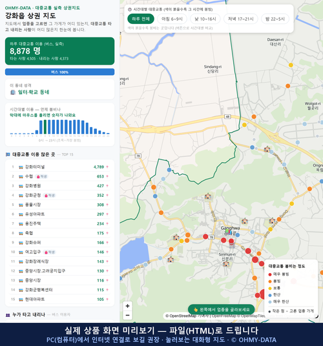323x346 pixels.
Task: Click the bus icon next to 용진주택
Action: click(x=21, y=224)
